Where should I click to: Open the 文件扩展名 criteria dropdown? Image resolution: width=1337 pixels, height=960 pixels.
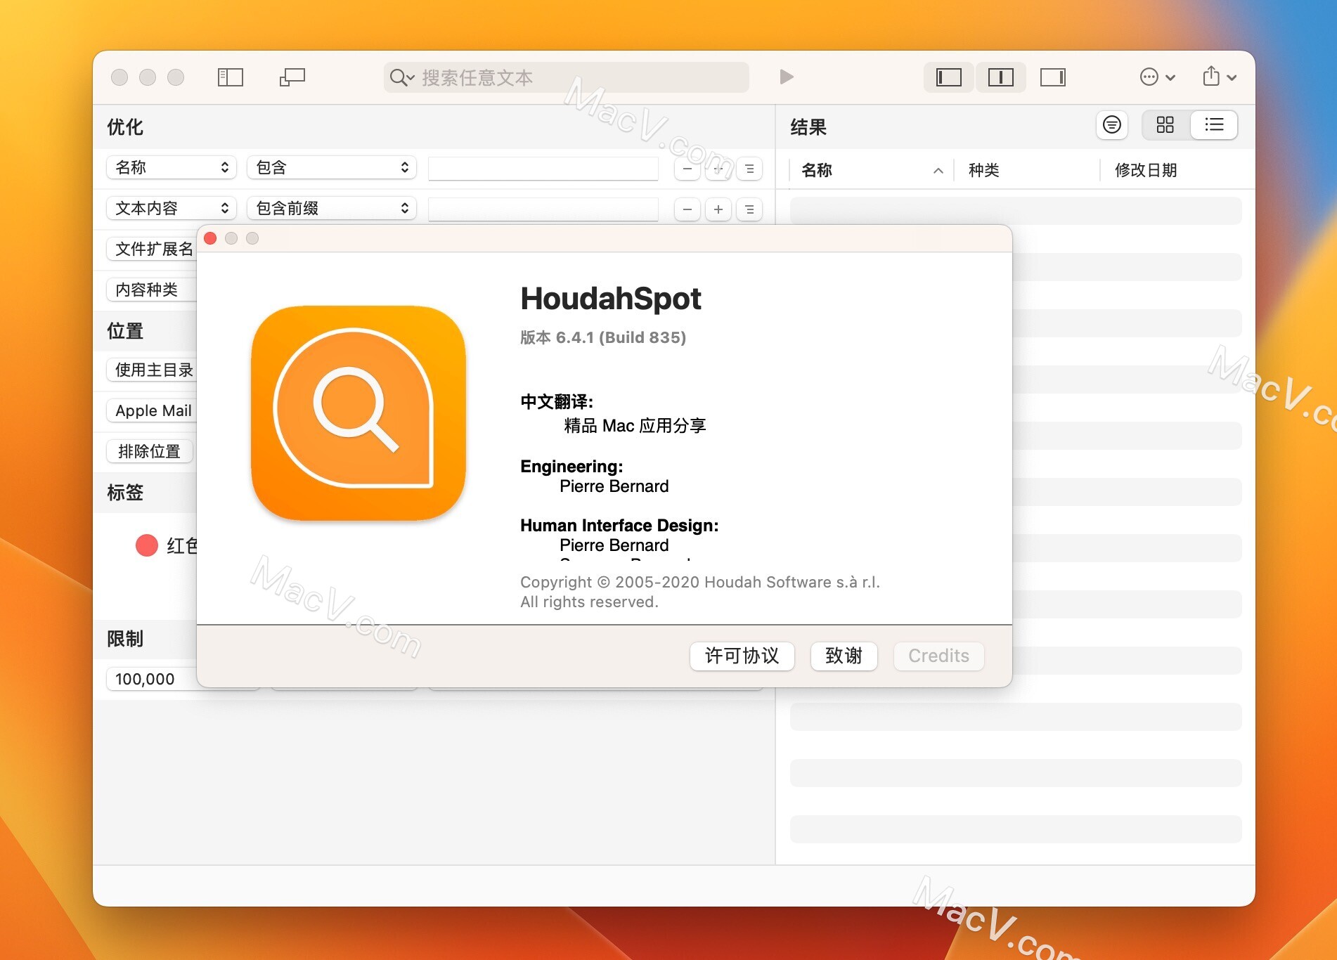point(152,249)
